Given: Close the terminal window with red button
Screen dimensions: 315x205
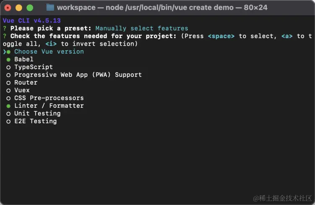Looking at the screenshot, I should pos(8,8).
